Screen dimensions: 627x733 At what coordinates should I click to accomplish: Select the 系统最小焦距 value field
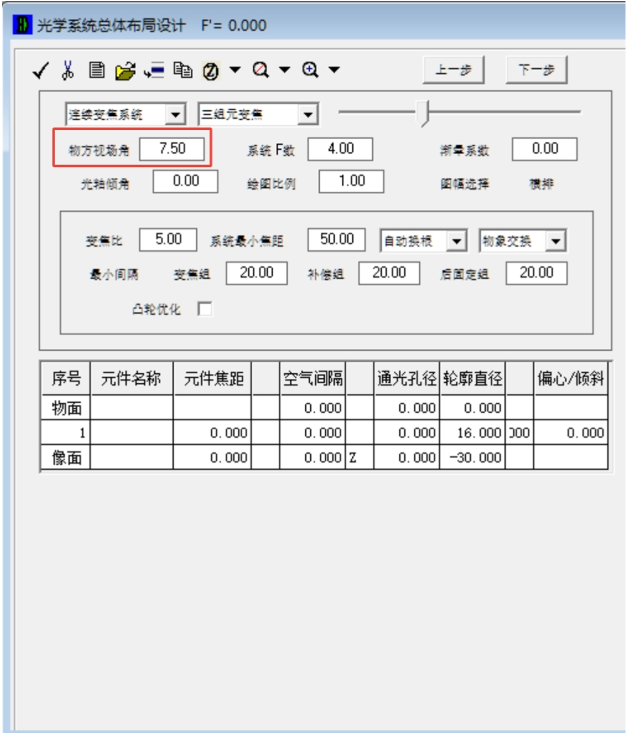[336, 239]
